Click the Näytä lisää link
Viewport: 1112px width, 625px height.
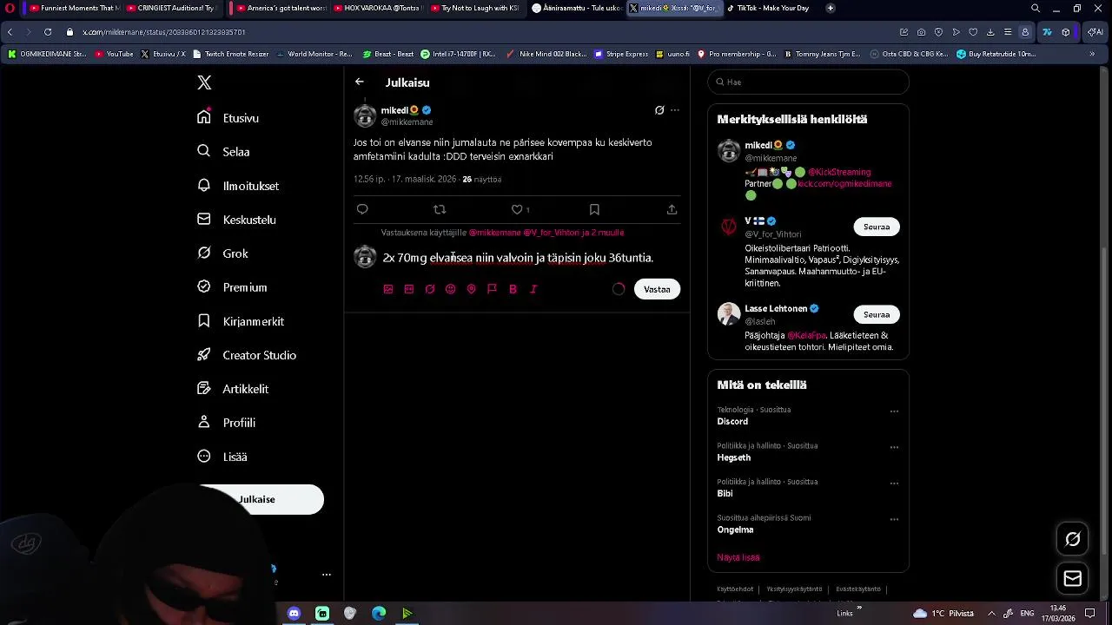point(738,557)
